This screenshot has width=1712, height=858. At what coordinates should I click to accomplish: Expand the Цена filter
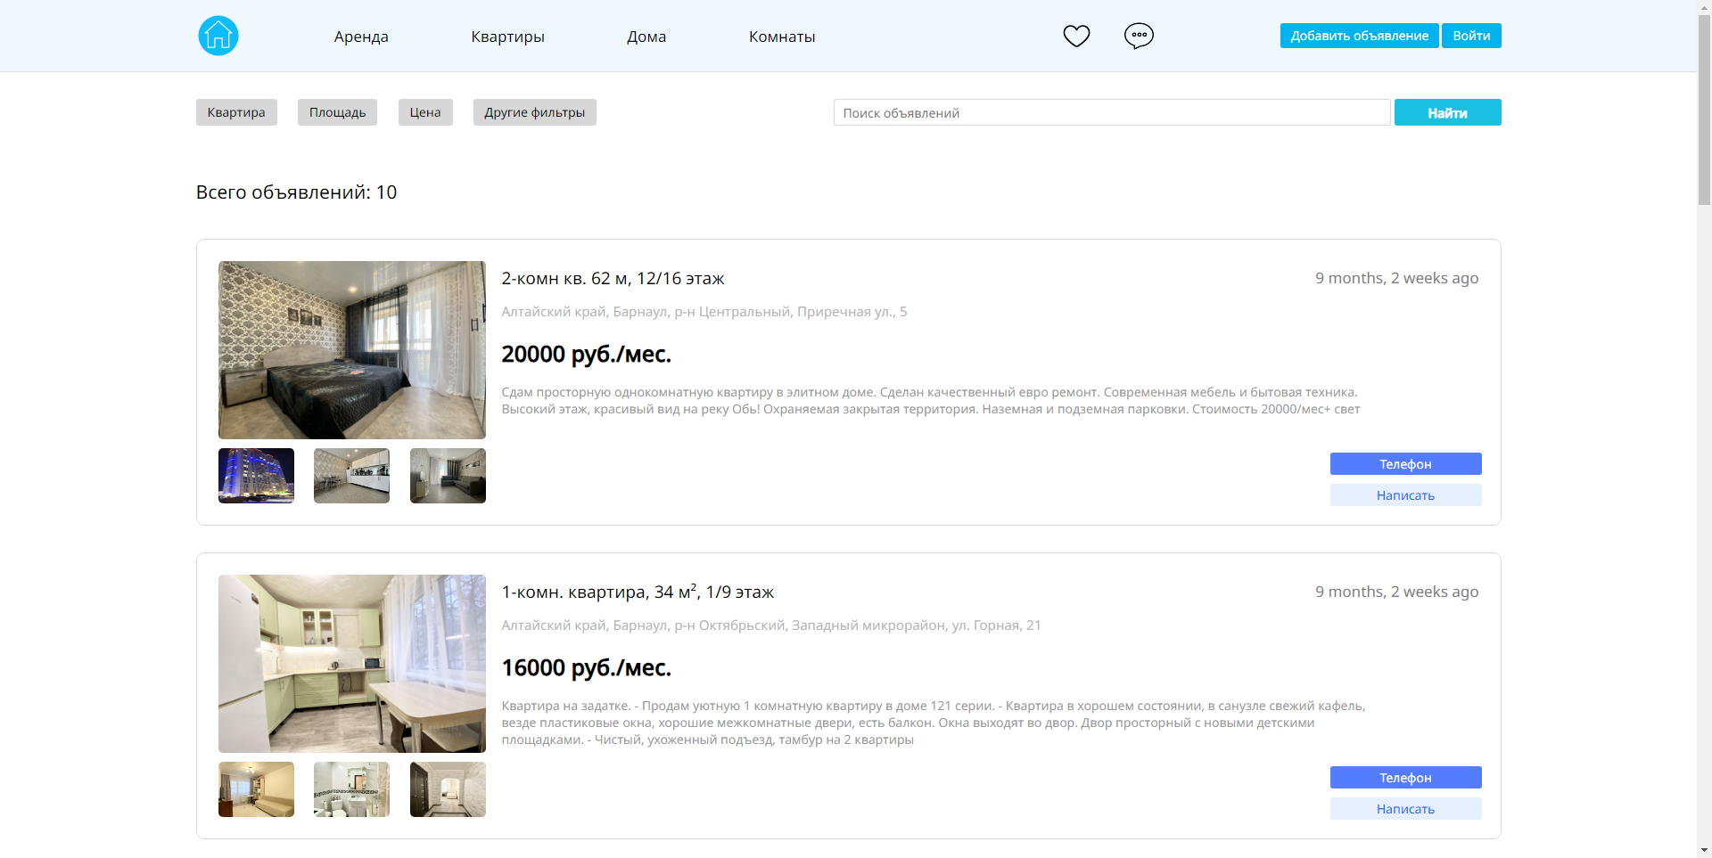[x=425, y=112]
